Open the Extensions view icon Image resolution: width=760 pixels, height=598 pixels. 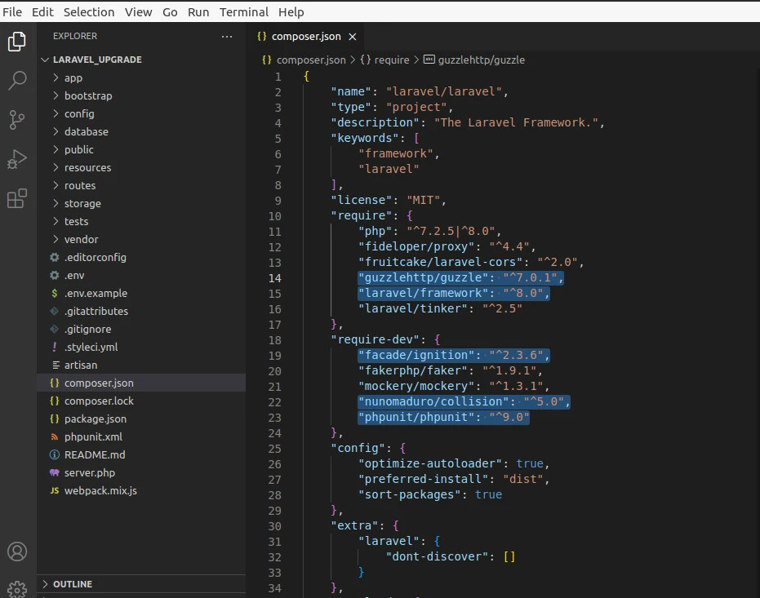(x=18, y=198)
